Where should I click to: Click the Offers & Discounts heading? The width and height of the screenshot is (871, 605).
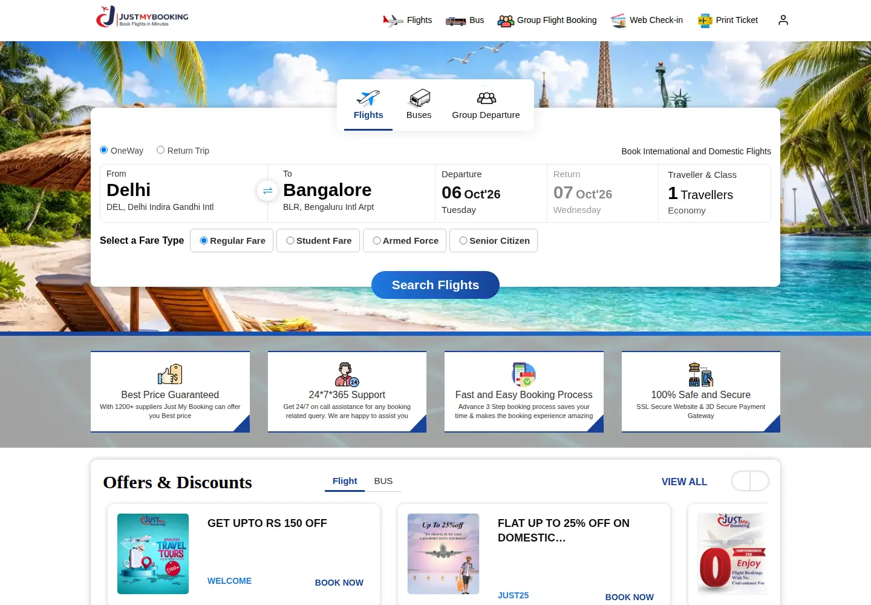click(177, 482)
